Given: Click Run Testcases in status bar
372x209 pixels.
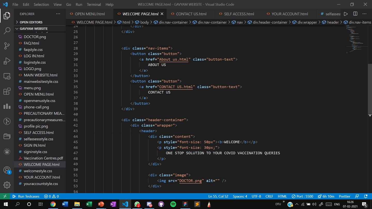Looking at the screenshot, I should coord(26,196).
